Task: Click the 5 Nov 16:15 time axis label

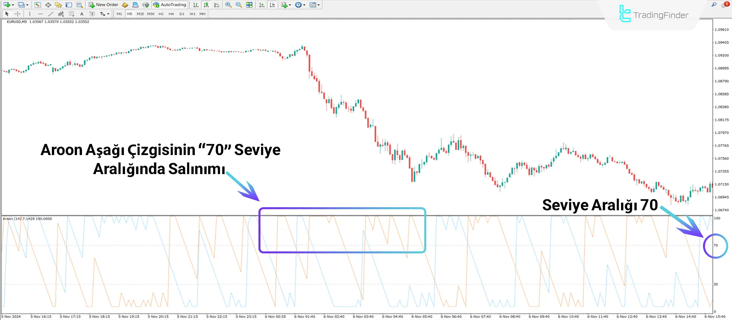Action: point(41,317)
